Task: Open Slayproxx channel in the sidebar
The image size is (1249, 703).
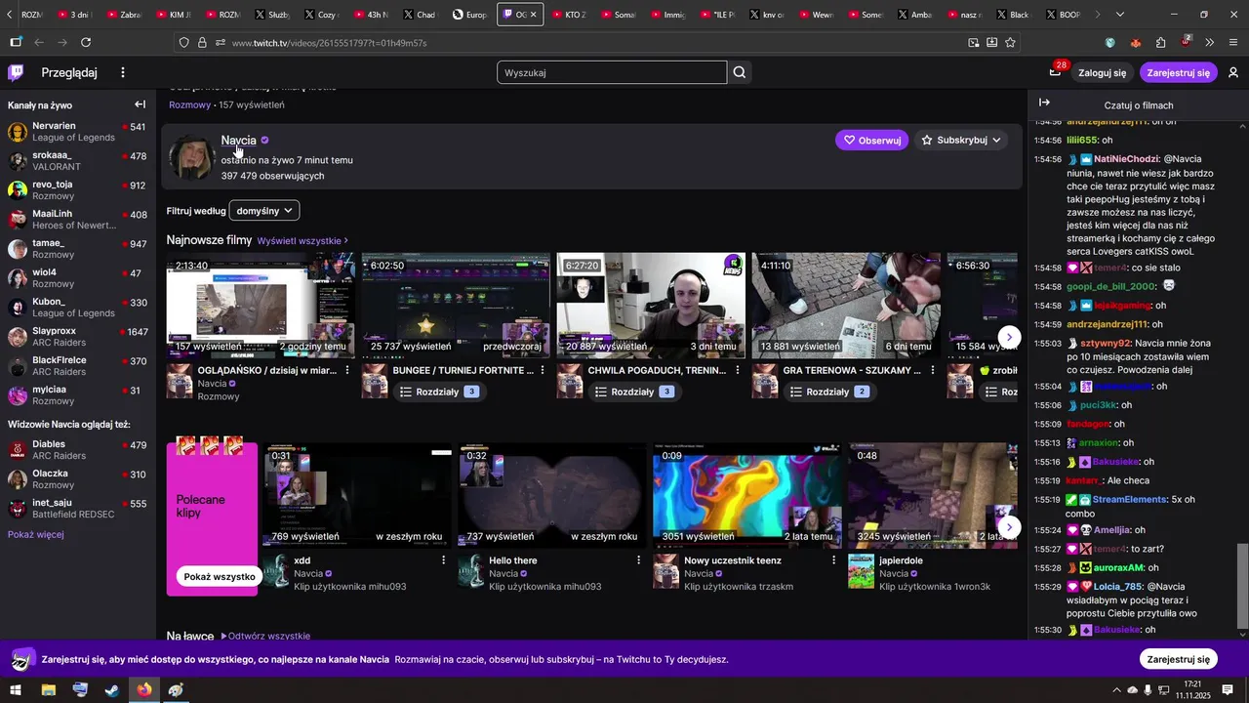Action: point(77,337)
